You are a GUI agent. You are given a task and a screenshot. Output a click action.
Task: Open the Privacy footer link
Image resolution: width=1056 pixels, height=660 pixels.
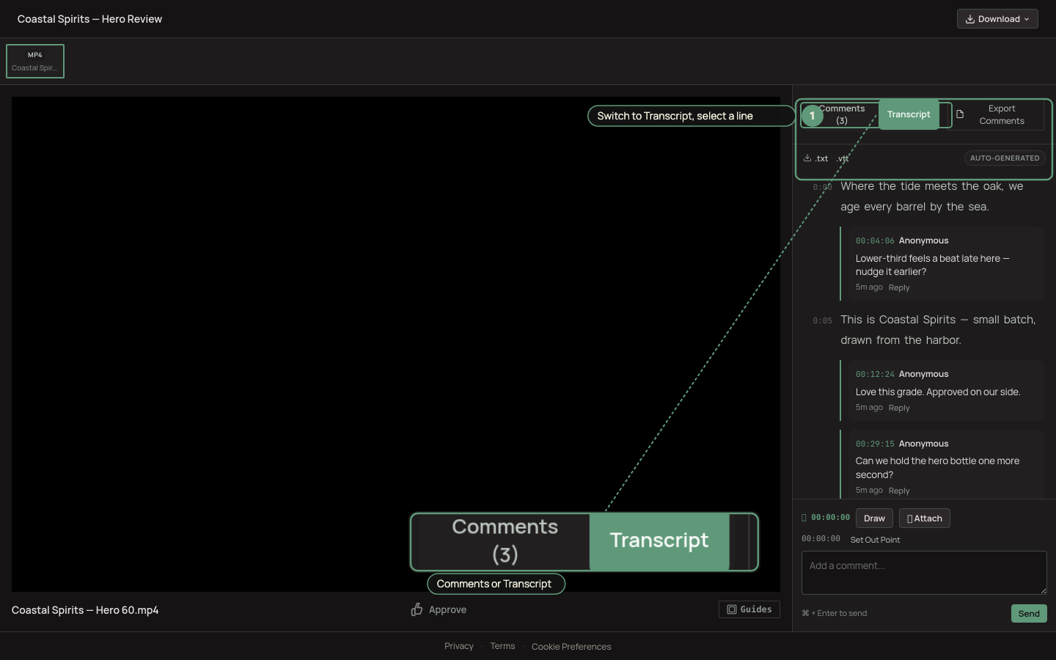pyautogui.click(x=459, y=646)
